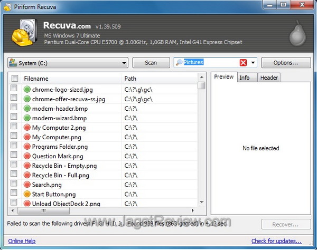The image size is (317, 250).
Task: Minimize the Piriform Recuva window
Action: (x=270, y=5)
